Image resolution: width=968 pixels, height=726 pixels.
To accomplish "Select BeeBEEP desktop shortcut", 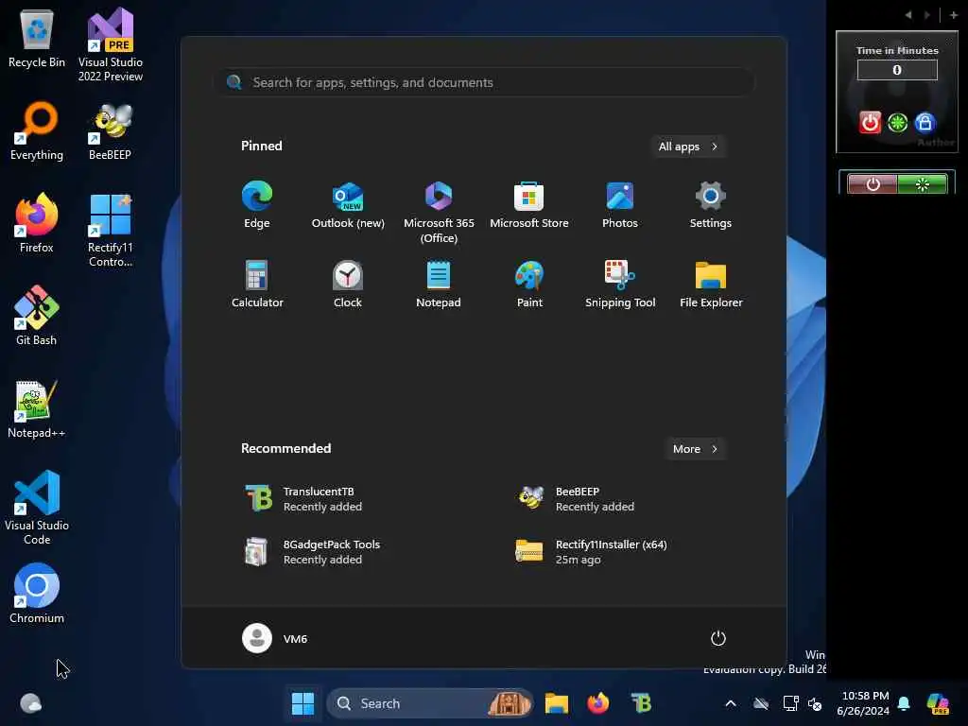I will tap(111, 130).
